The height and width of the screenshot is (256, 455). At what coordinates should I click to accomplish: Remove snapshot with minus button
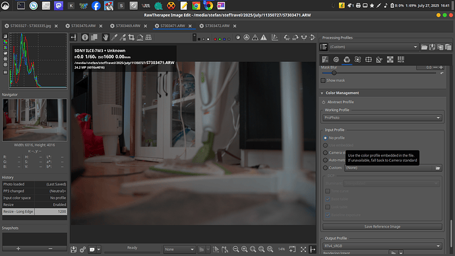coord(51,249)
